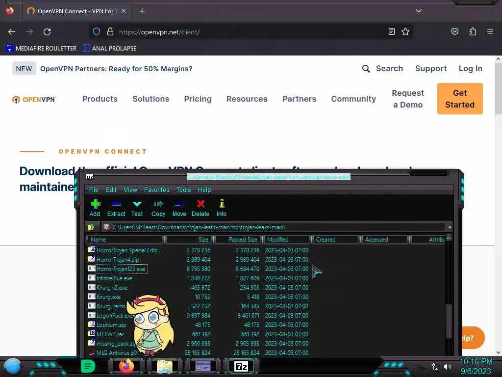
Task: Open the Firefox hamburger menu
Action: pyautogui.click(x=490, y=31)
